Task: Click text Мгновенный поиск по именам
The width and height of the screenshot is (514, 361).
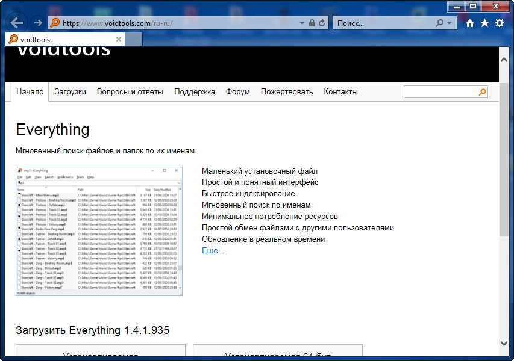Action: coord(256,205)
